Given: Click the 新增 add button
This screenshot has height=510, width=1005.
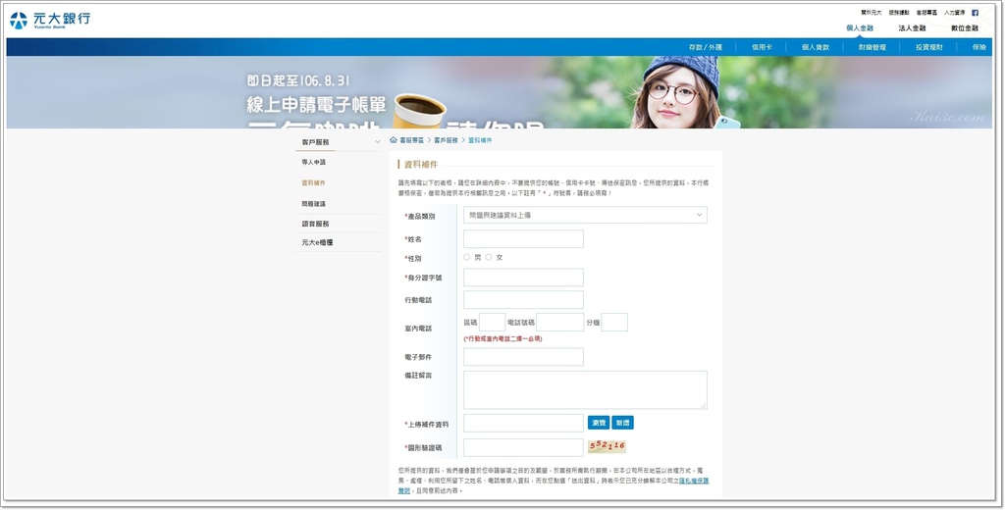Looking at the screenshot, I should click(x=622, y=423).
